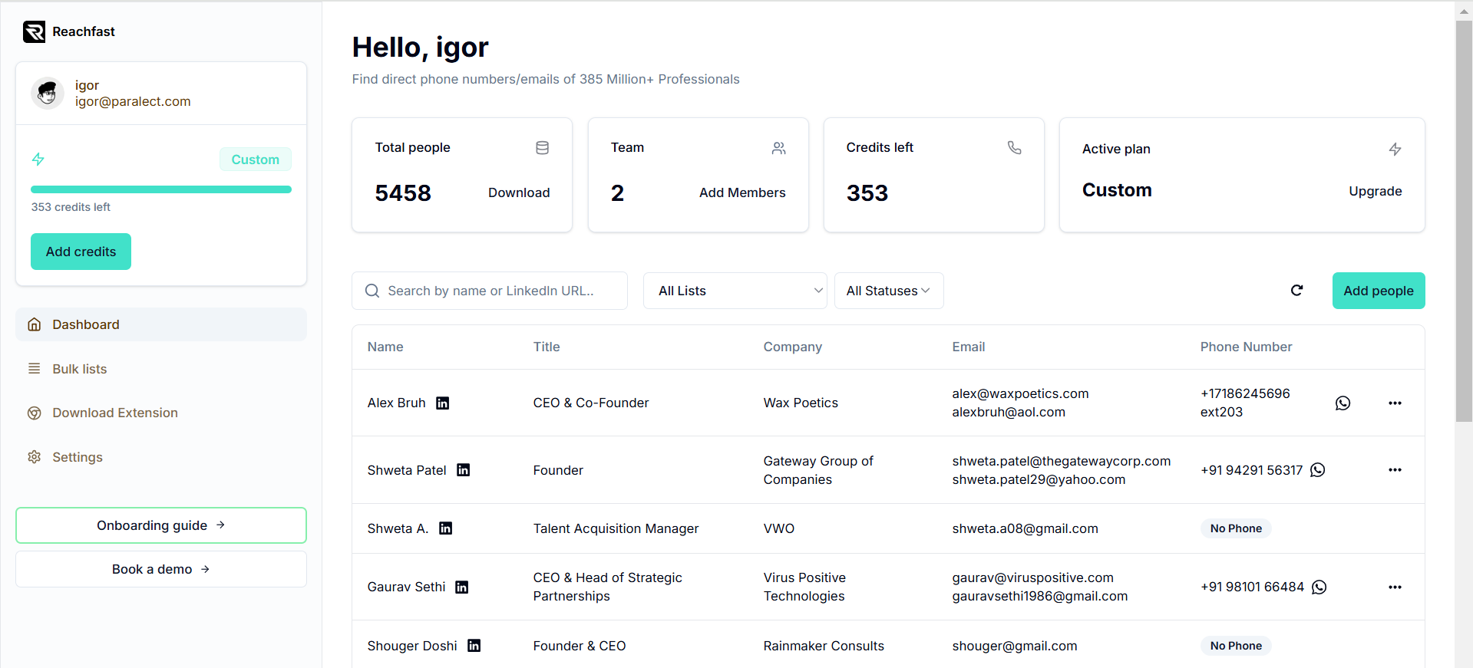Click Talent Acquisition Manager title cell
This screenshot has height=668, width=1473.
[616, 528]
